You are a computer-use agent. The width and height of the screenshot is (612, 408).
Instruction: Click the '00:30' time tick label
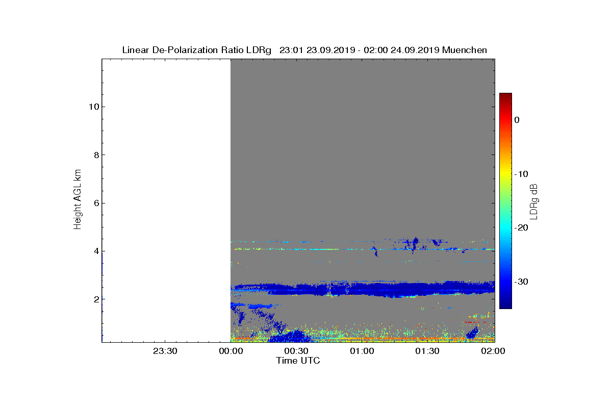(296, 351)
